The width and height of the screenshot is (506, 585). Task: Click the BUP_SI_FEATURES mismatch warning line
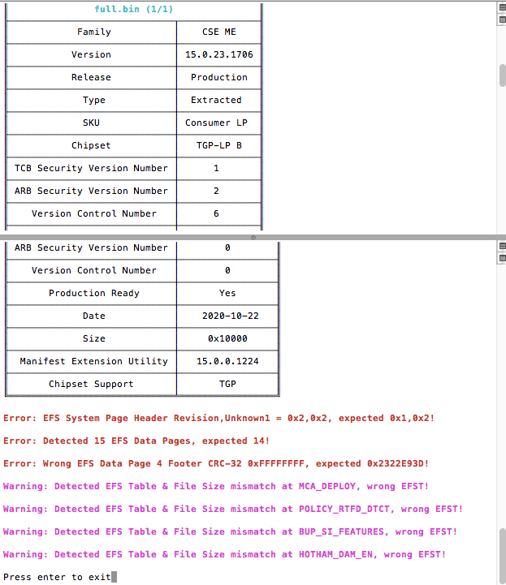(230, 532)
